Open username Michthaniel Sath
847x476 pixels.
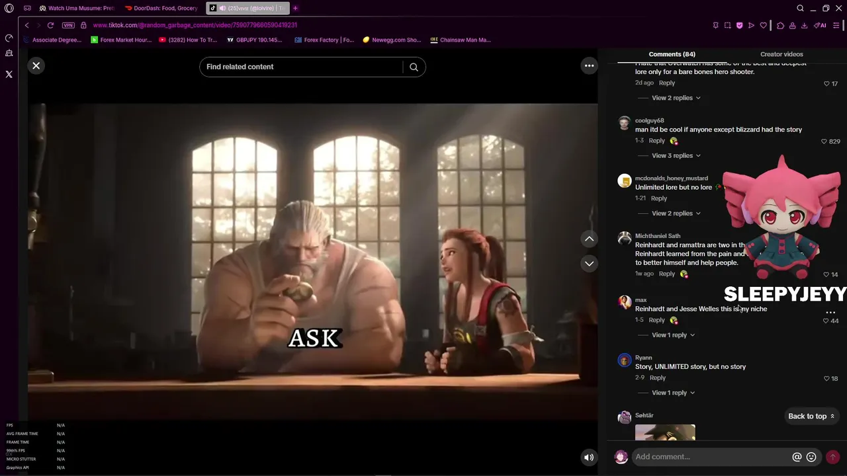coord(658,236)
